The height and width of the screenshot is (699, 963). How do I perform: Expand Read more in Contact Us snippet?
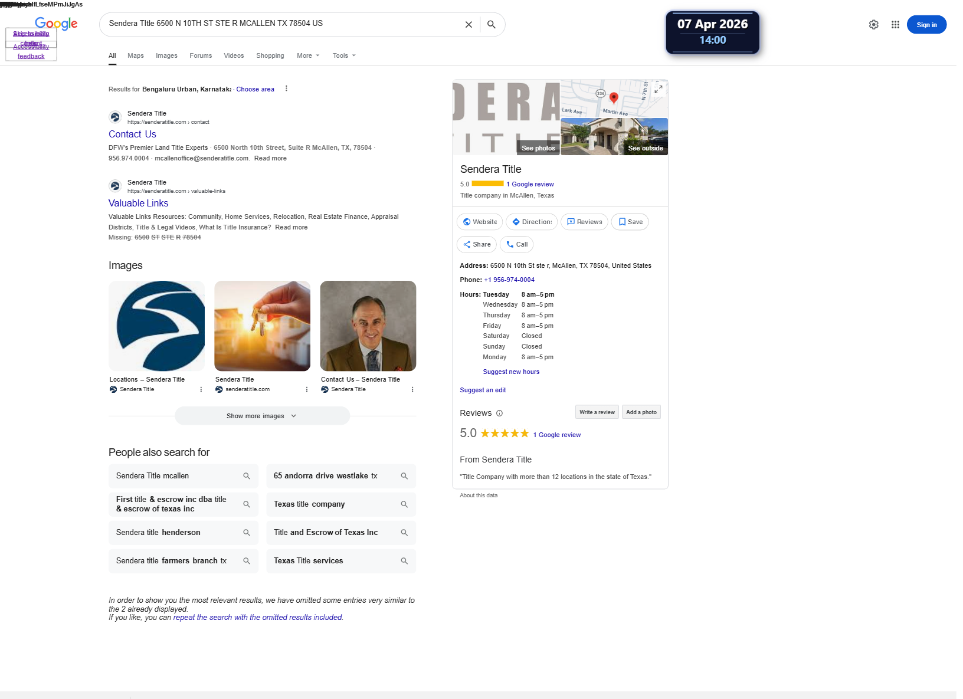tap(270, 158)
